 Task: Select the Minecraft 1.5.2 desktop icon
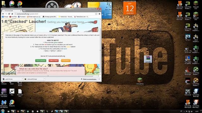click(x=196, y=5)
